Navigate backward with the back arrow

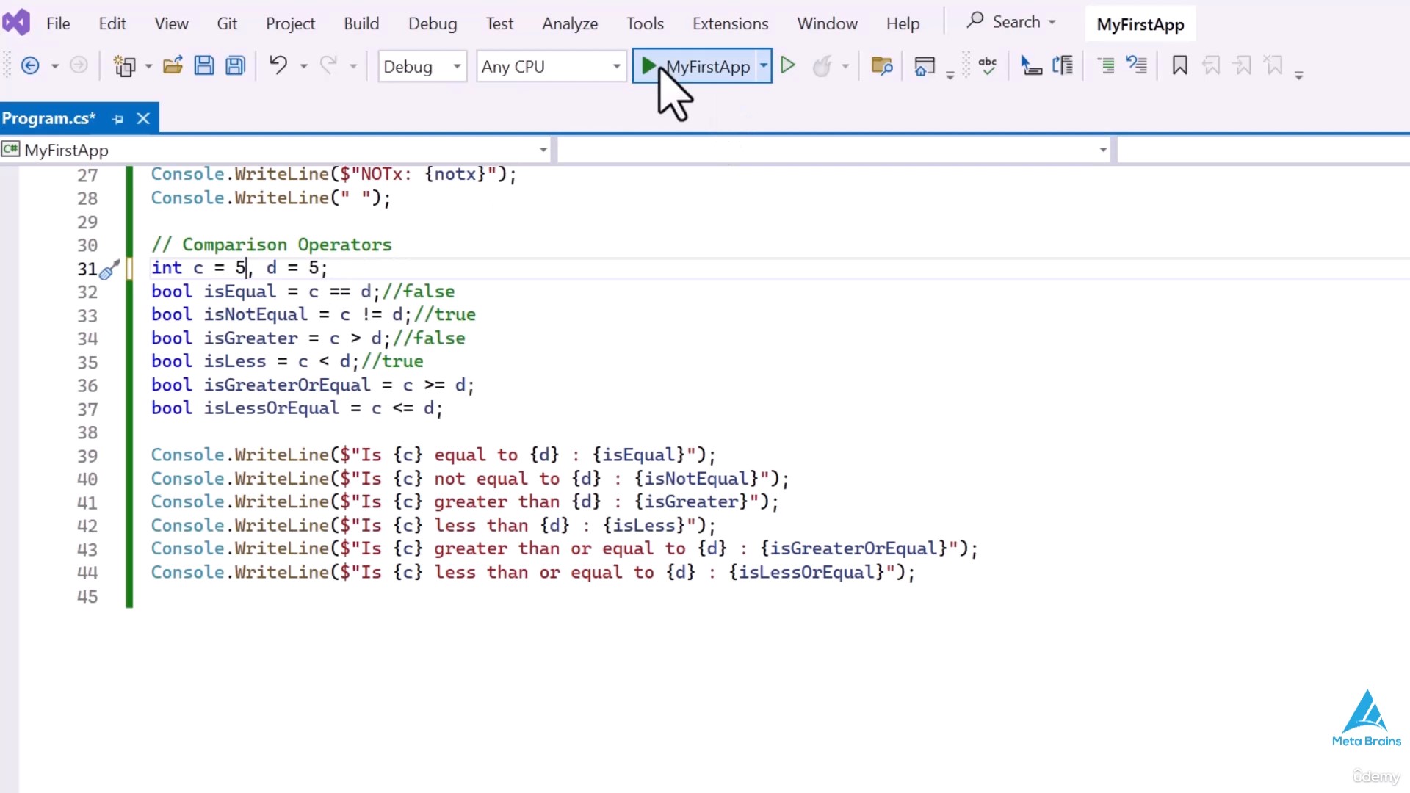pos(30,66)
